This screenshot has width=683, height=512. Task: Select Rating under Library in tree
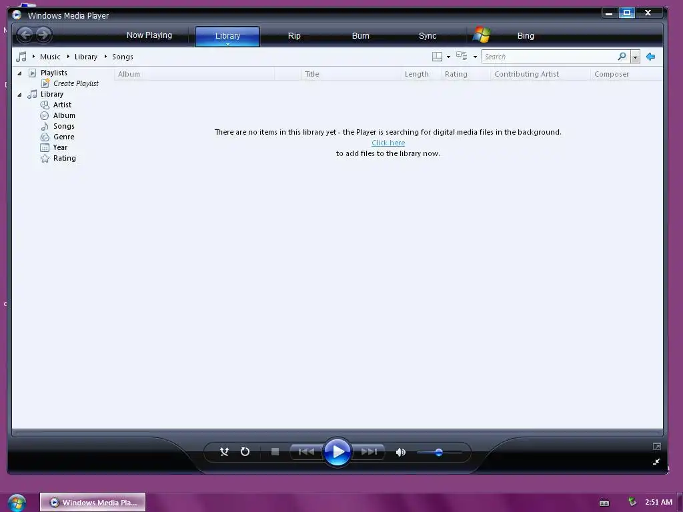[65, 158]
